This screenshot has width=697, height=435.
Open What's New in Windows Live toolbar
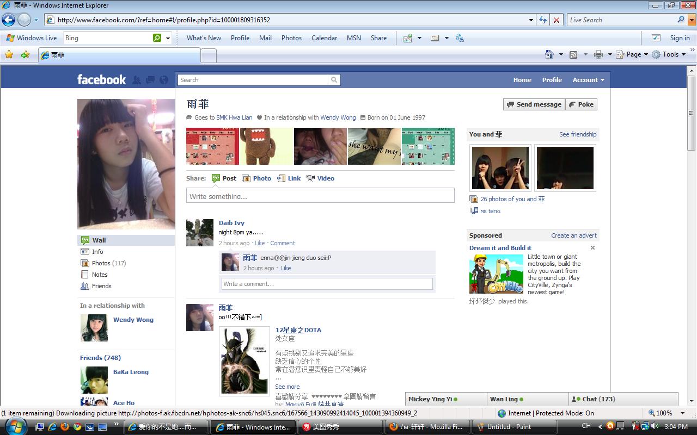pos(204,38)
